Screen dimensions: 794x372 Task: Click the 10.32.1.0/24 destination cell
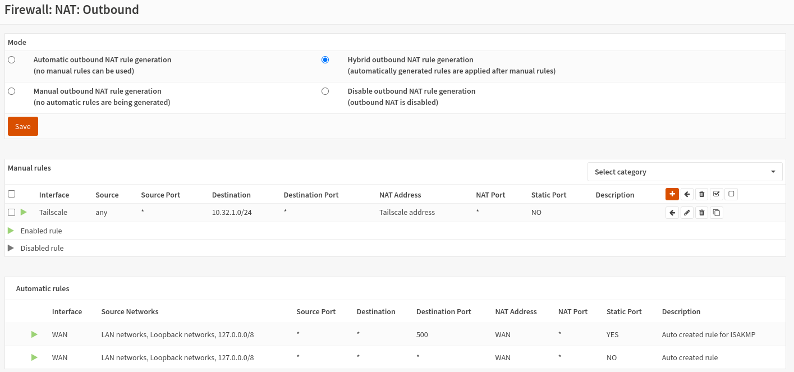(231, 213)
